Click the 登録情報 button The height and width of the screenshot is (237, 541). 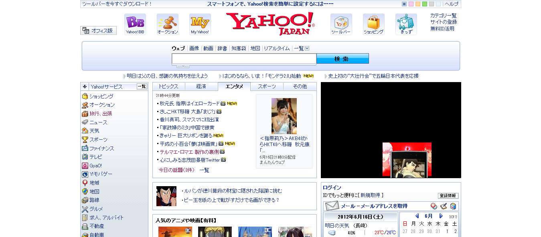pos(448,196)
